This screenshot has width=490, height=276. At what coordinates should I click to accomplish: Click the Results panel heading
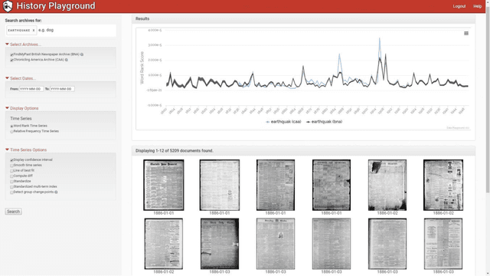tap(142, 18)
